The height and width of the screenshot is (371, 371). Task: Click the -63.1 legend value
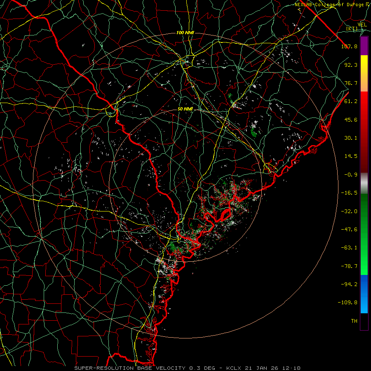coord(349,248)
